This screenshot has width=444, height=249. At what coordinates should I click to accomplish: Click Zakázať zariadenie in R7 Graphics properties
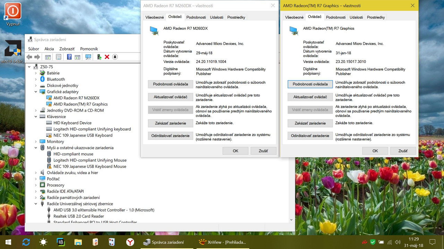pos(310,123)
